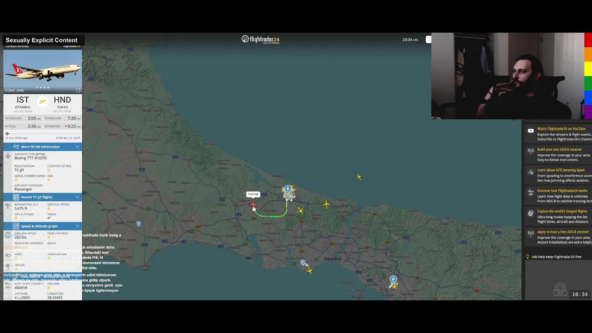Click the aircraft photo thumbnail
The image size is (592, 333).
tap(43, 71)
